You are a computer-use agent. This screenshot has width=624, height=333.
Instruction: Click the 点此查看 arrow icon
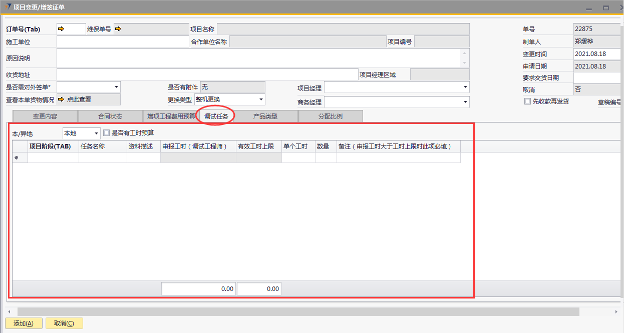(x=61, y=99)
